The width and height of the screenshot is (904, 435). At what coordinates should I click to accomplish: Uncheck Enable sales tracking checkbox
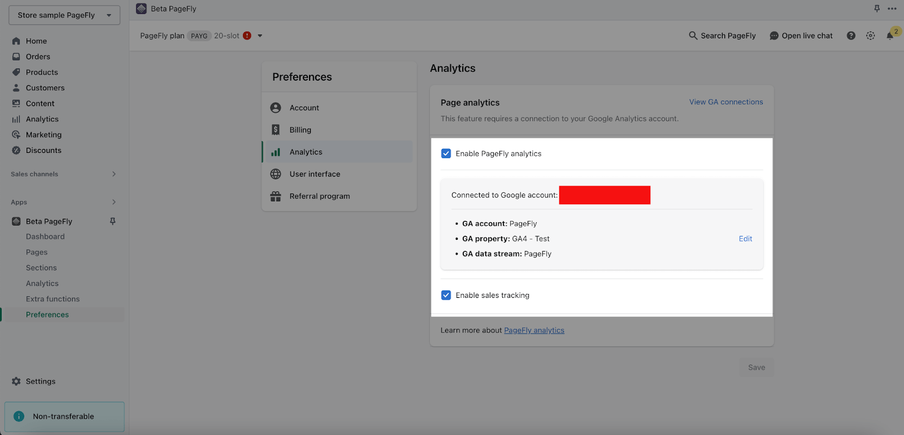tap(446, 295)
